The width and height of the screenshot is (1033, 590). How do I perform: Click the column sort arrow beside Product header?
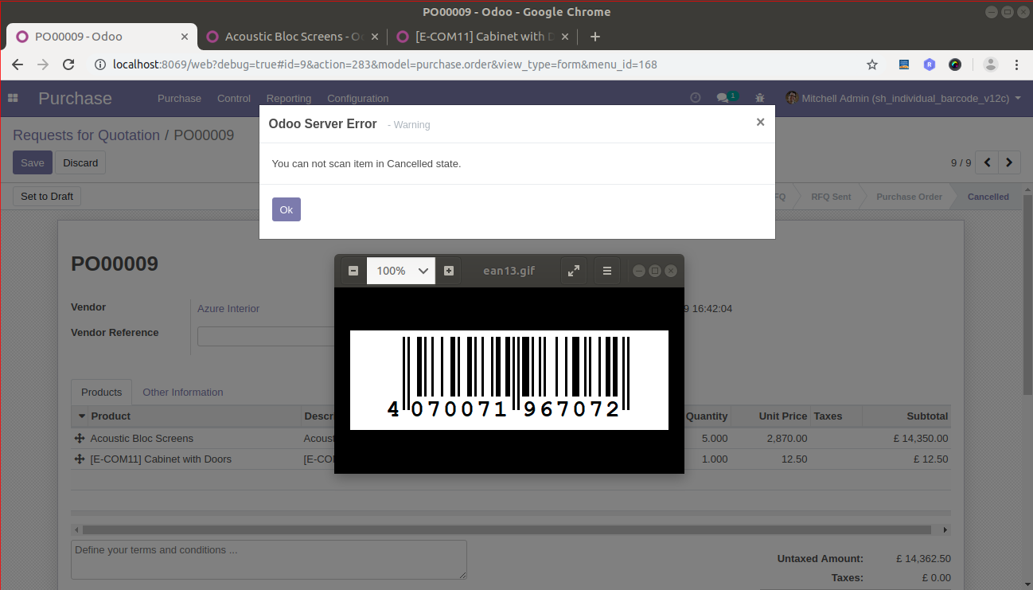(x=82, y=416)
